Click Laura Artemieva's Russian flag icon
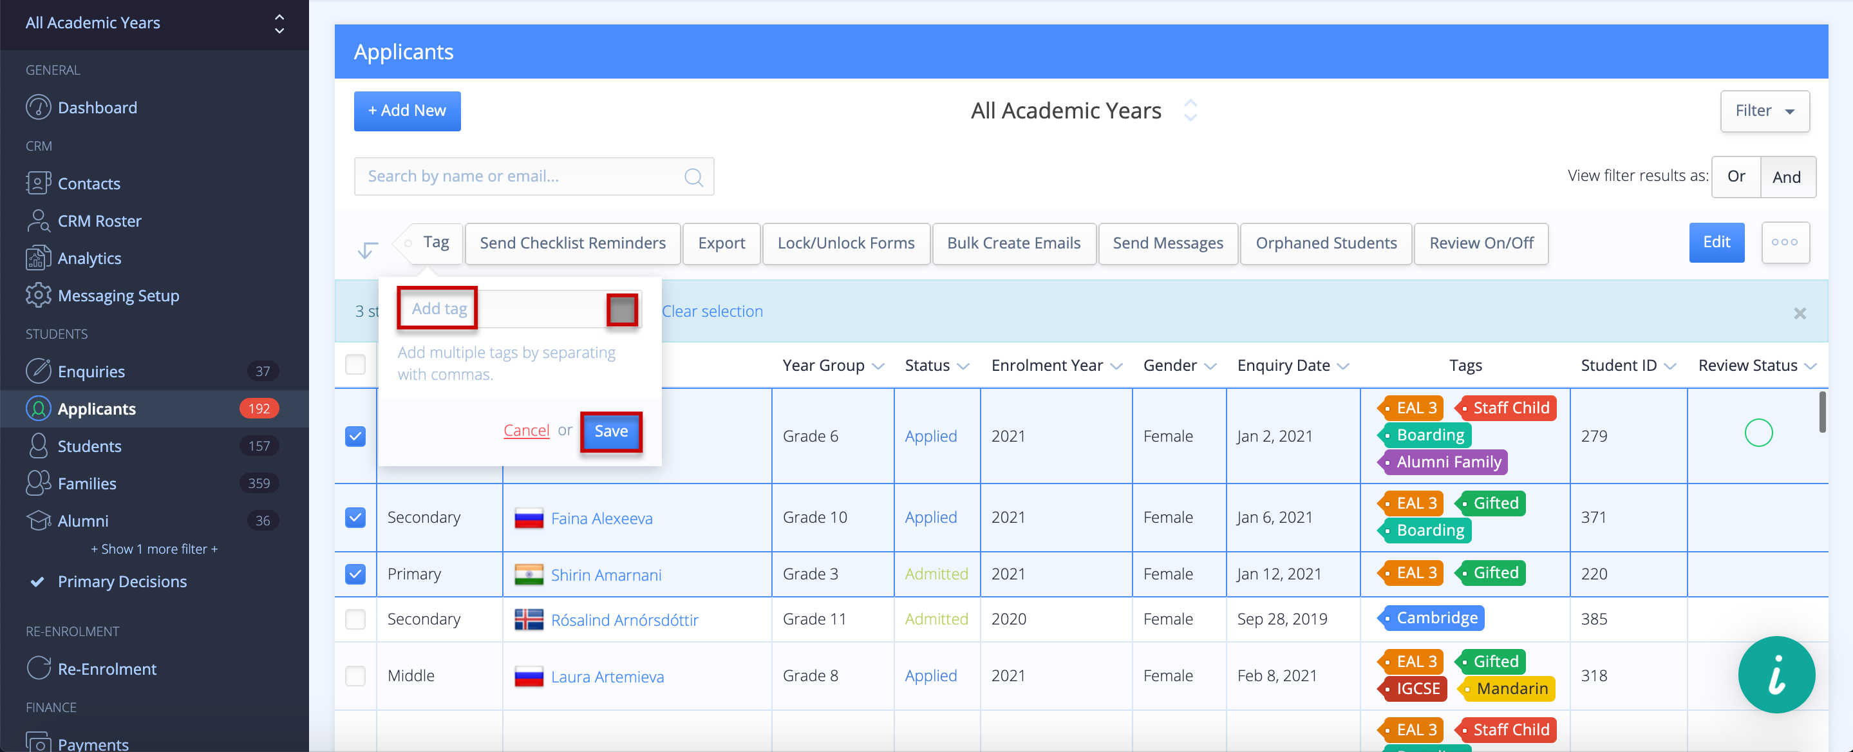 [529, 677]
